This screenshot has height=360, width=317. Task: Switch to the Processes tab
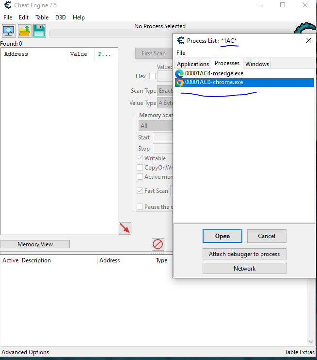coord(227,63)
